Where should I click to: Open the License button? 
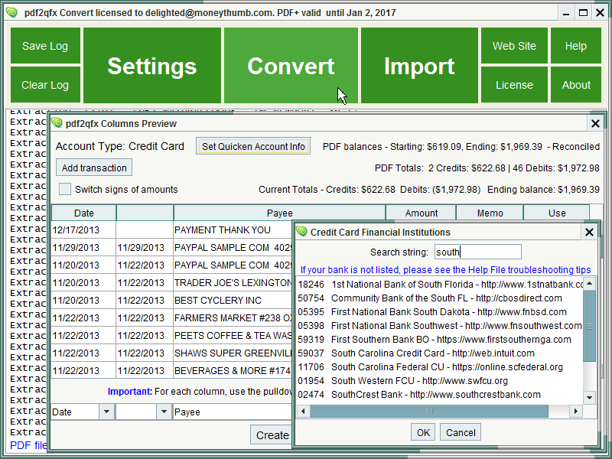(x=514, y=85)
